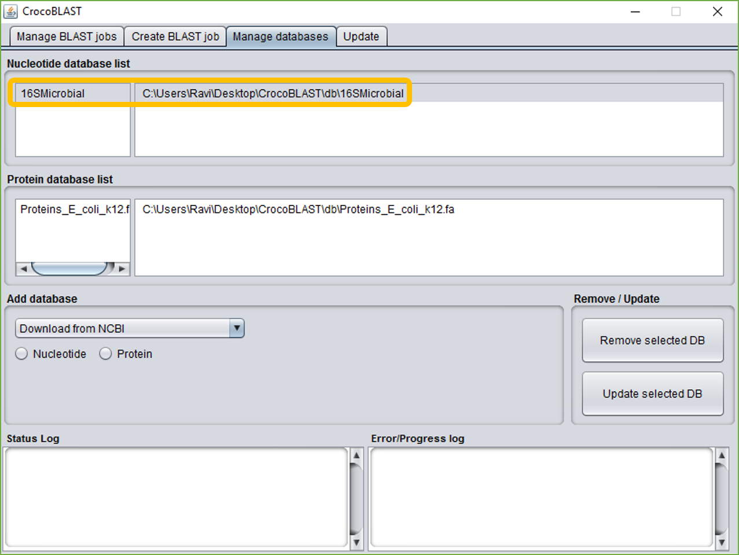
Task: Select the 16SMicrobial nucleotide database name
Action: 73,93
